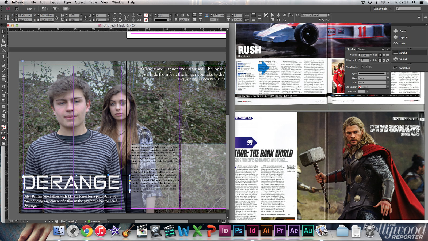Open the fx effects button in Control panel
This screenshot has height=241, width=428.
pyautogui.click(x=188, y=15)
